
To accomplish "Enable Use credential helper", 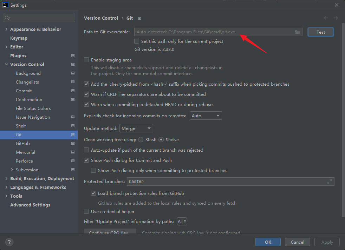I will tap(86, 211).
